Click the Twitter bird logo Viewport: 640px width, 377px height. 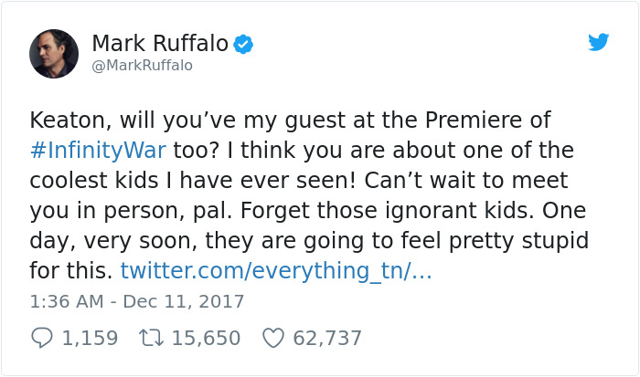(x=598, y=41)
